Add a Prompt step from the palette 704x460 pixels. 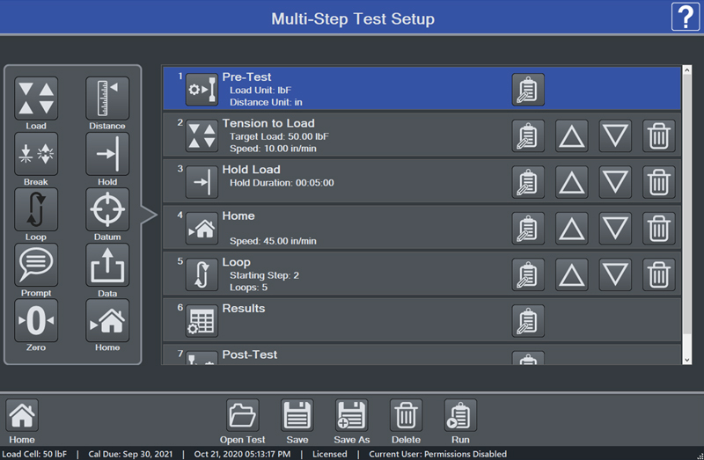pyautogui.click(x=36, y=265)
